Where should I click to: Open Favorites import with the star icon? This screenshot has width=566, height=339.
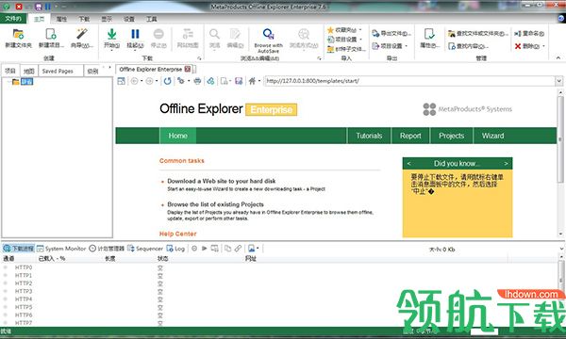330,30
